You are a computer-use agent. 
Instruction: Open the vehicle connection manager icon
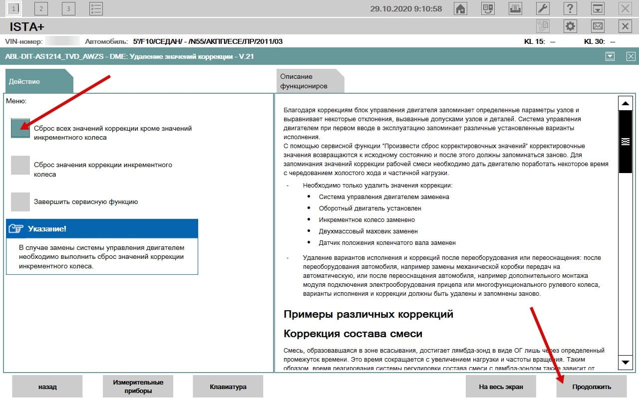[x=488, y=8]
